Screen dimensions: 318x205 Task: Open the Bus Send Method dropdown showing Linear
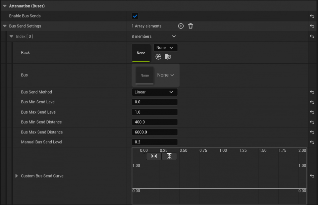154,92
